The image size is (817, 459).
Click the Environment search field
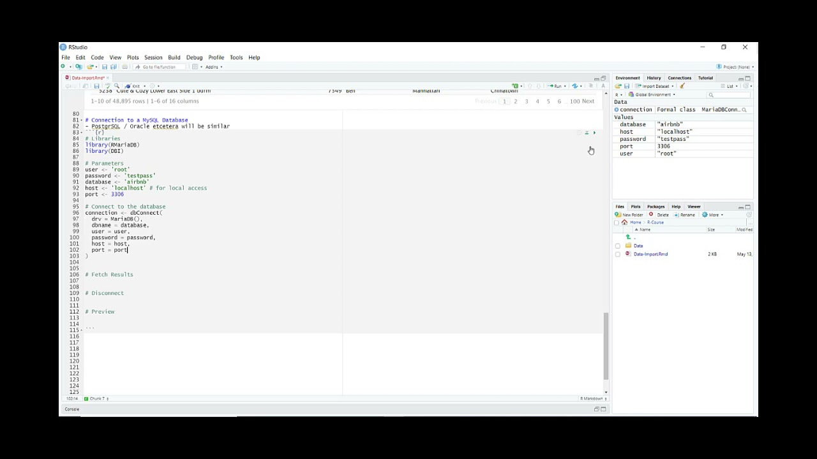729,95
